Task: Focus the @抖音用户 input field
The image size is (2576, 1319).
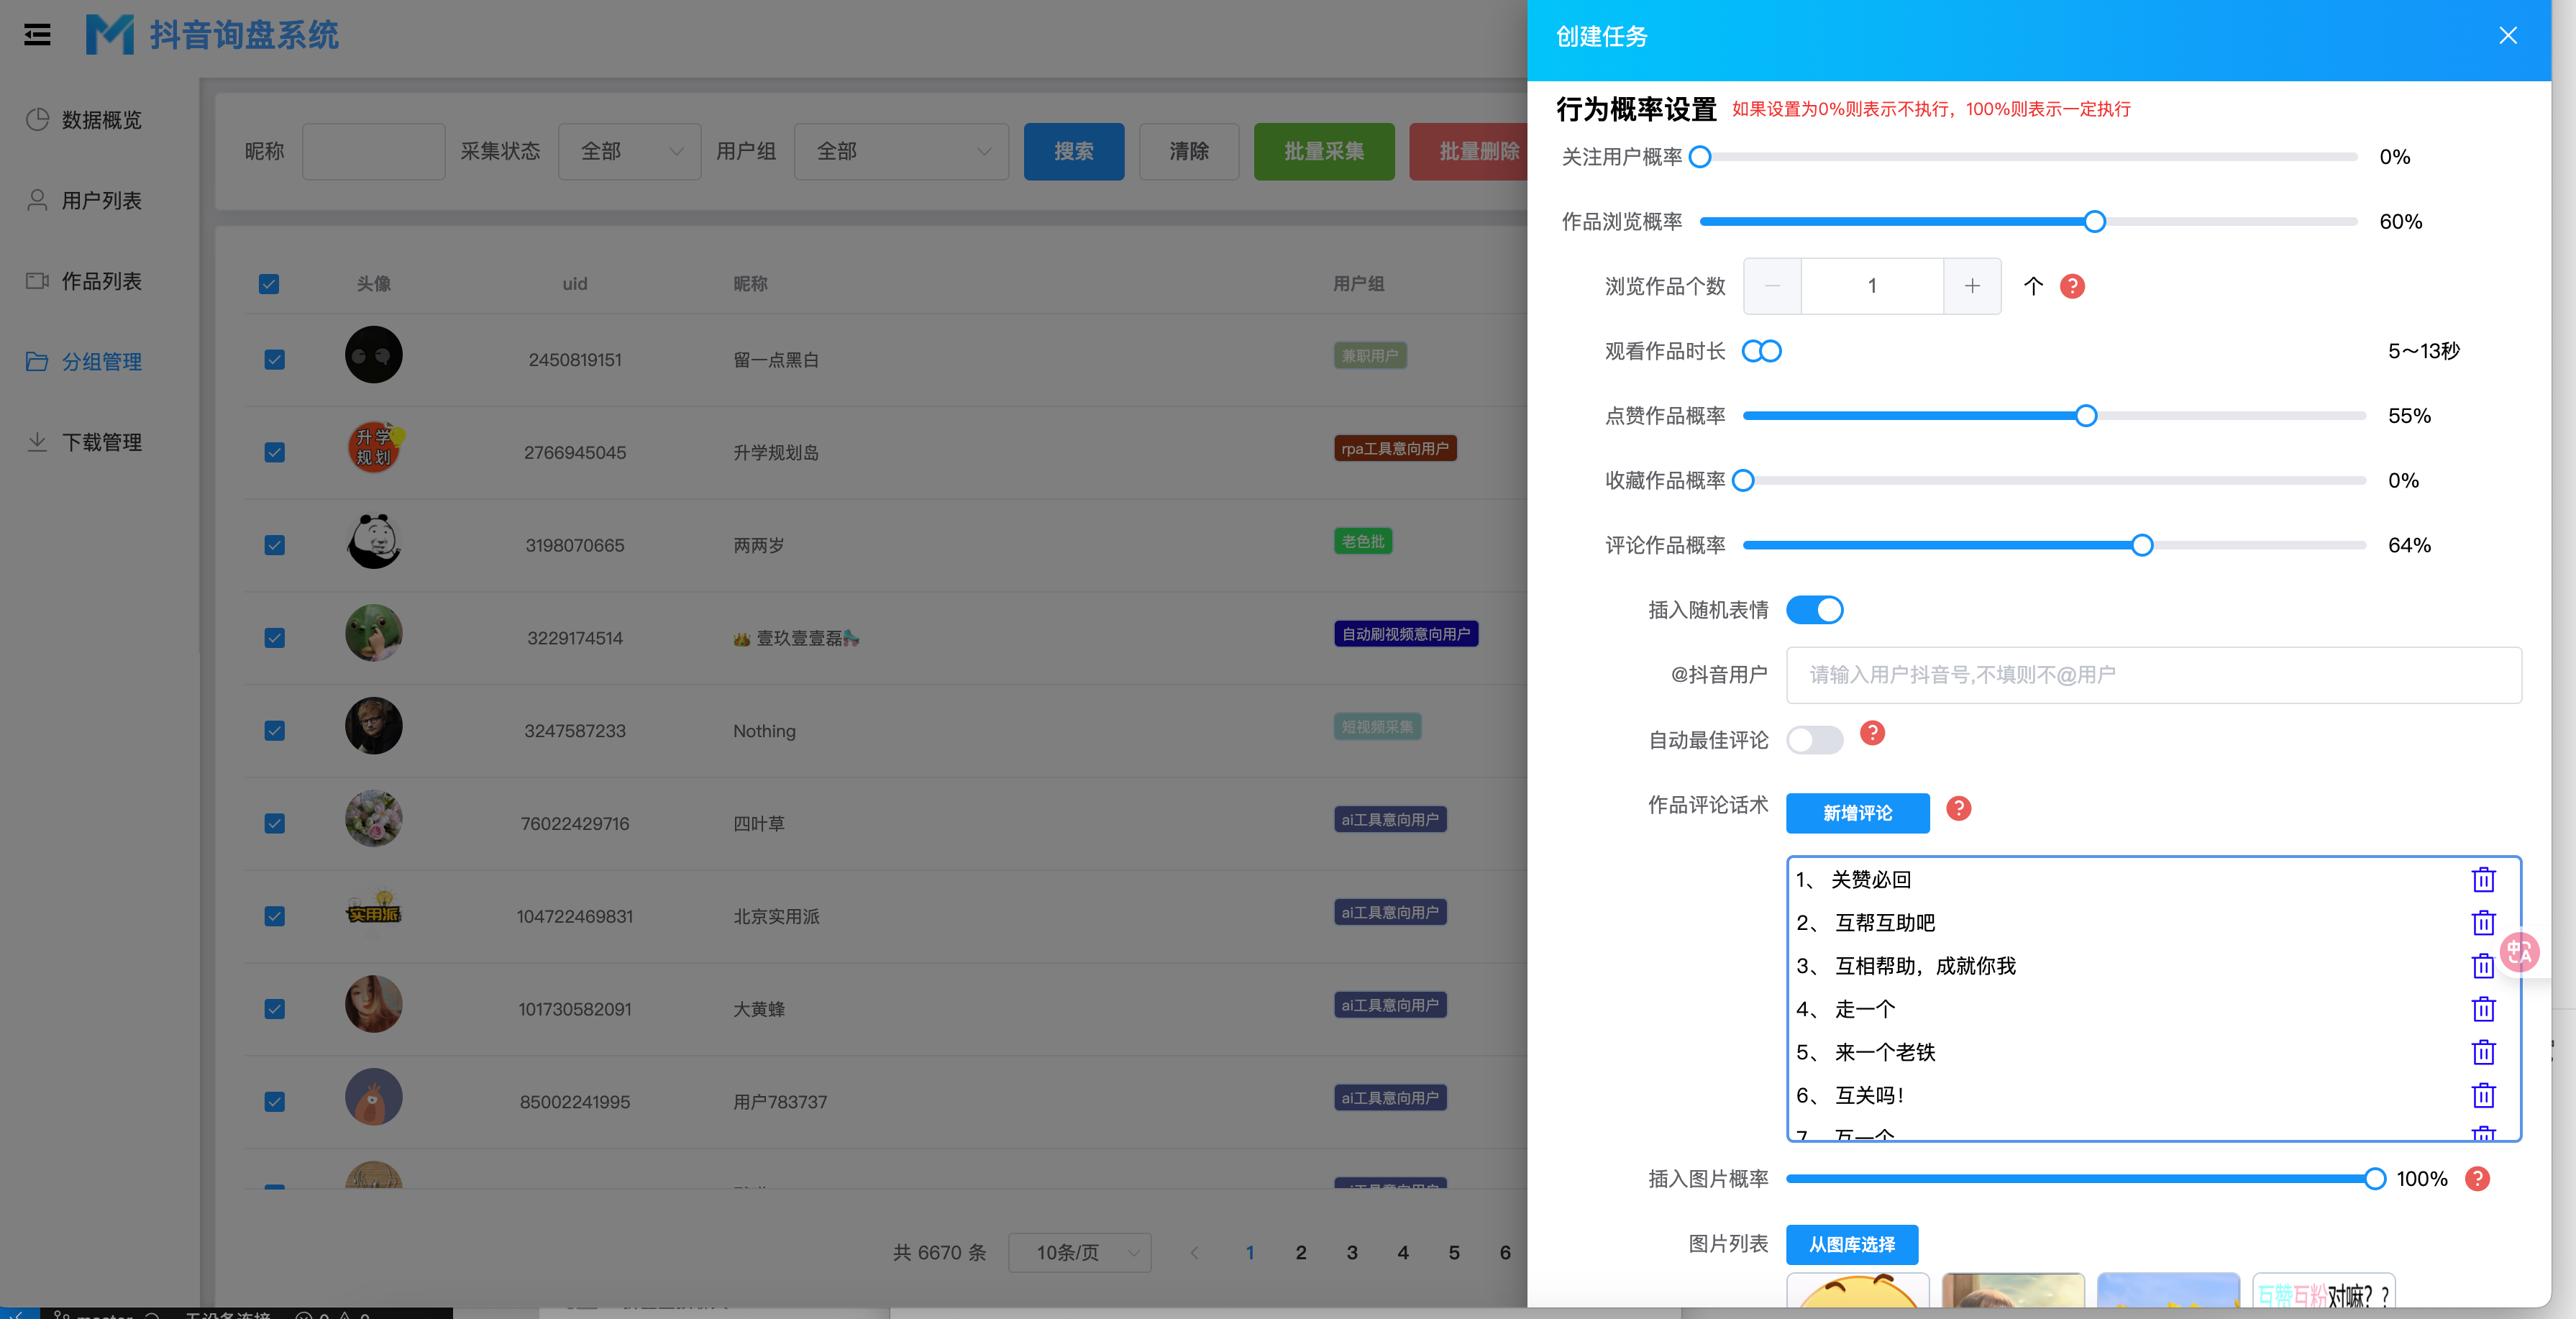Action: [x=2153, y=675]
